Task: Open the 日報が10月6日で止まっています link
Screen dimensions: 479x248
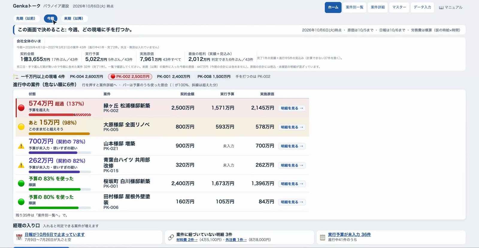Action: (55, 235)
